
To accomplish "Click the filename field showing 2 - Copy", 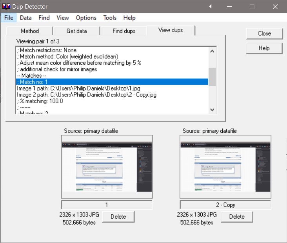I will click(225, 205).
